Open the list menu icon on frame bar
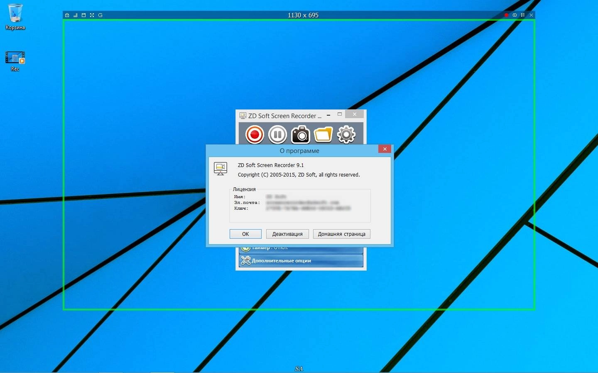Image resolution: width=598 pixels, height=373 pixels. tap(523, 15)
